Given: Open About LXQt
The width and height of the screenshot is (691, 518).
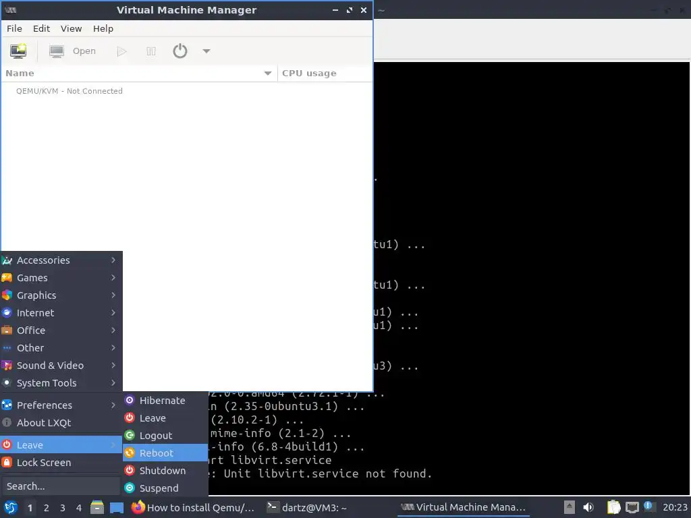Looking at the screenshot, I should click(61, 423).
